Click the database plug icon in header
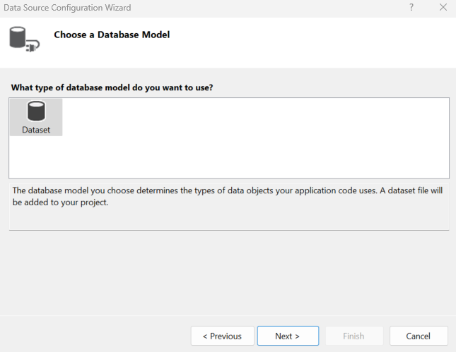Screen dimensions: 456x352 click(x=23, y=38)
